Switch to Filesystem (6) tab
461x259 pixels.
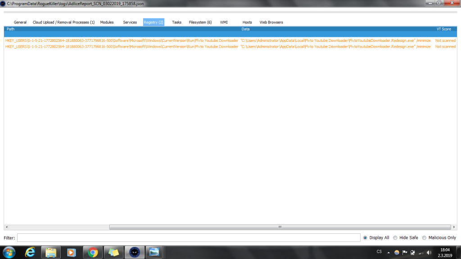[x=200, y=22]
